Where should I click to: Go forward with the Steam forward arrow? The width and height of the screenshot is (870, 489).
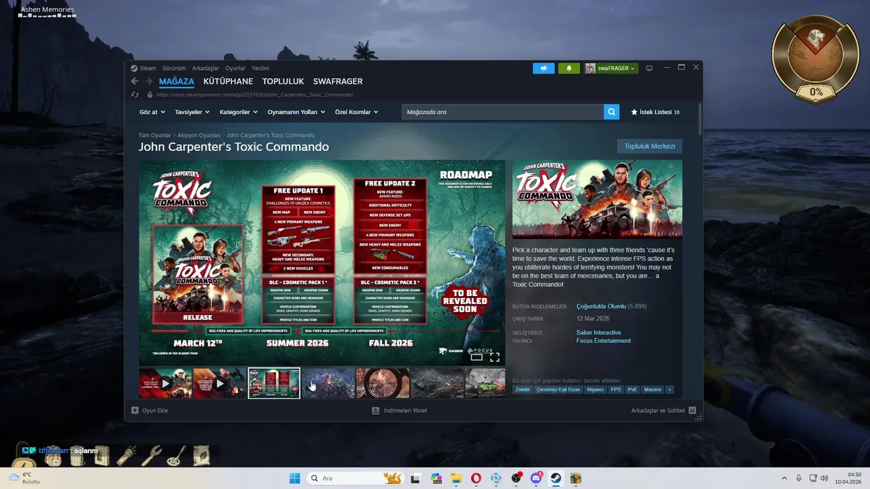point(148,81)
